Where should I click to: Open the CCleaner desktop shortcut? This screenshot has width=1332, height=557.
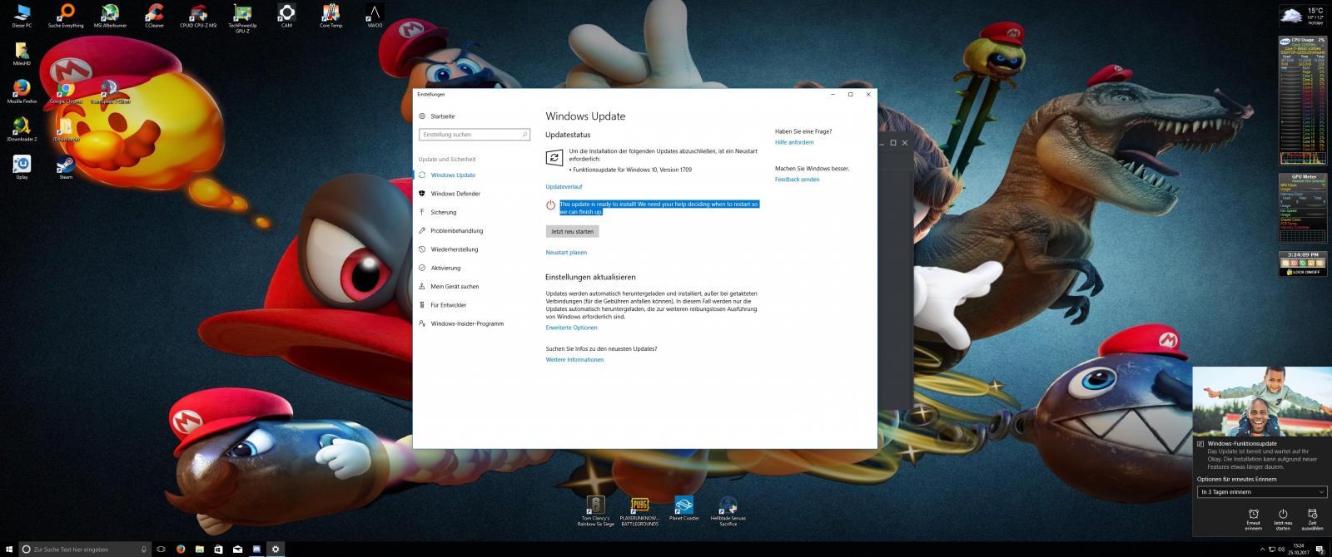coord(154,16)
